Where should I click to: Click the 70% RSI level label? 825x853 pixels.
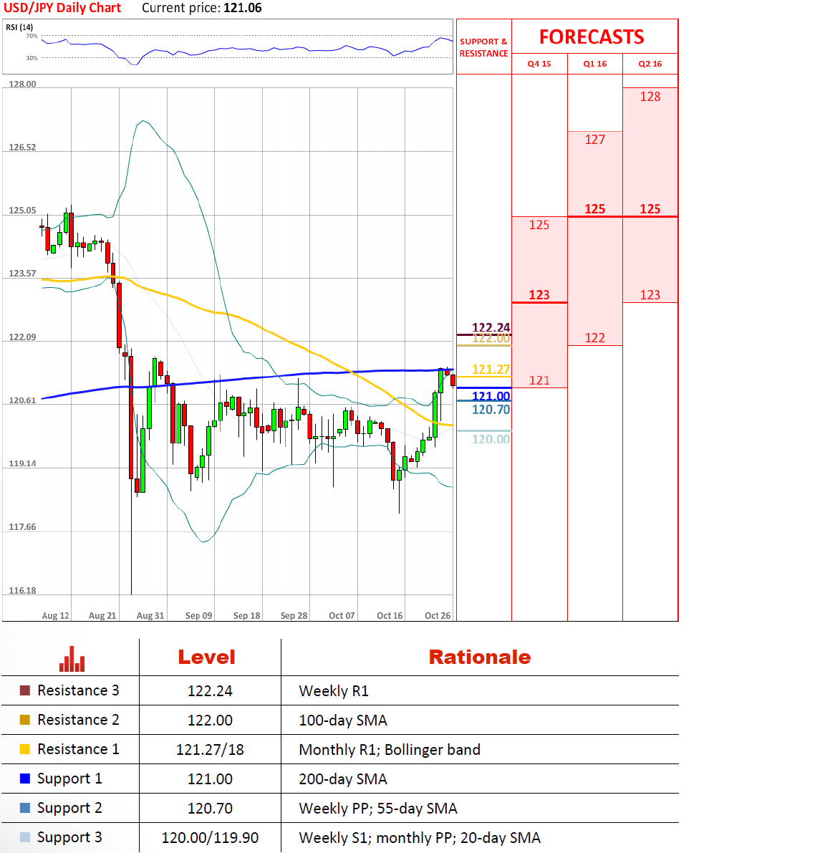[x=32, y=36]
